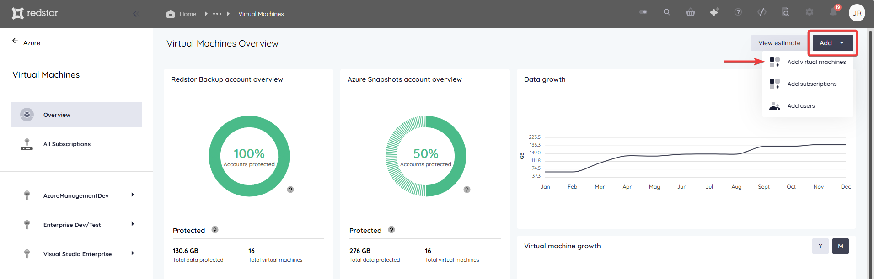Click the Add virtual machines icon
Screen dimensions: 874x279
(x=775, y=62)
